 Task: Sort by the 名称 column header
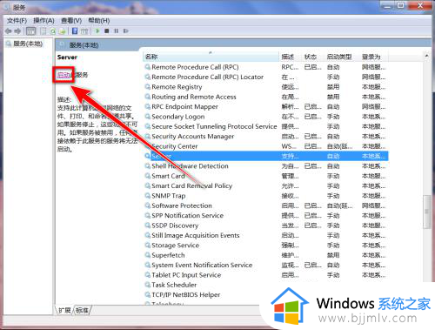click(x=211, y=57)
